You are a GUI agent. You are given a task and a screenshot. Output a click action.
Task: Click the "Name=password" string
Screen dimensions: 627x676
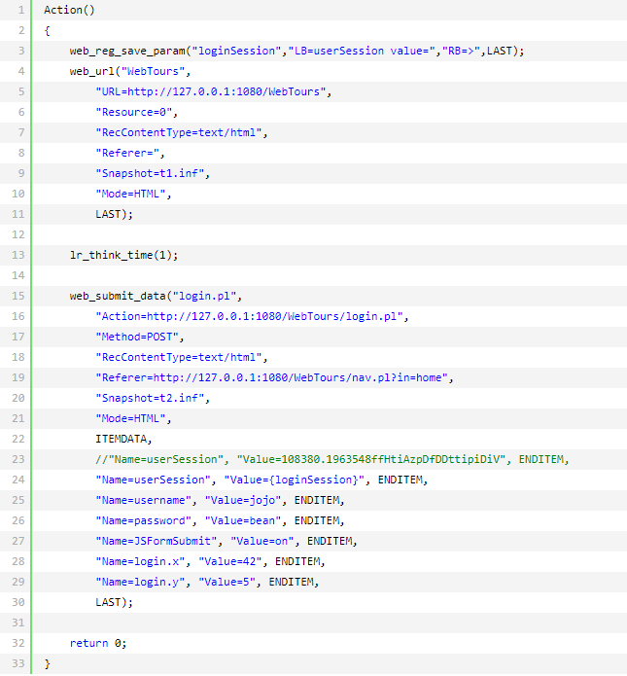pos(144,520)
